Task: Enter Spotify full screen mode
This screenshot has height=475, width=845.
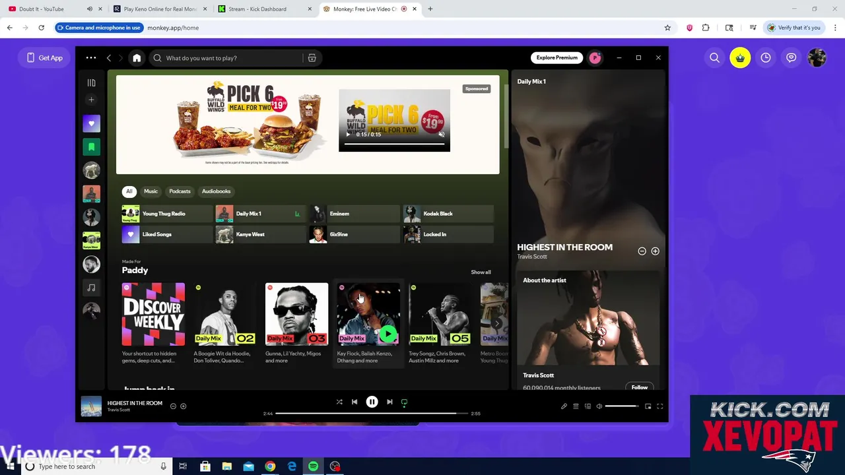Action: tap(659, 406)
